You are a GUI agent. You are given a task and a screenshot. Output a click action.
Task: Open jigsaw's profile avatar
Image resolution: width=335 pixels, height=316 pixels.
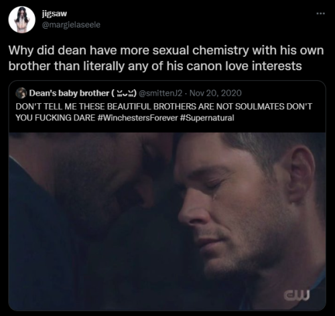pyautogui.click(x=22, y=19)
